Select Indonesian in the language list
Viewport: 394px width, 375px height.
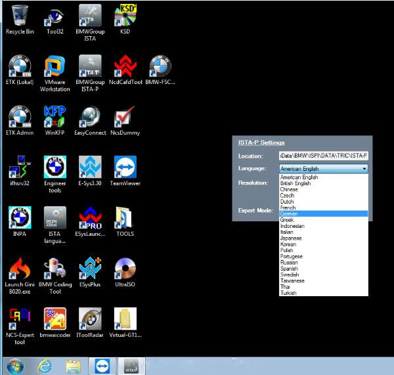(323, 226)
